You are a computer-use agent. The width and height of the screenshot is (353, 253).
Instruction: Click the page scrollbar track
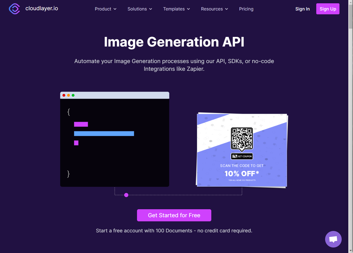pos(351,124)
